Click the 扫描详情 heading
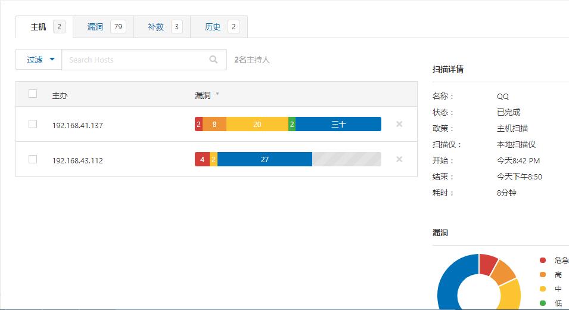 448,69
